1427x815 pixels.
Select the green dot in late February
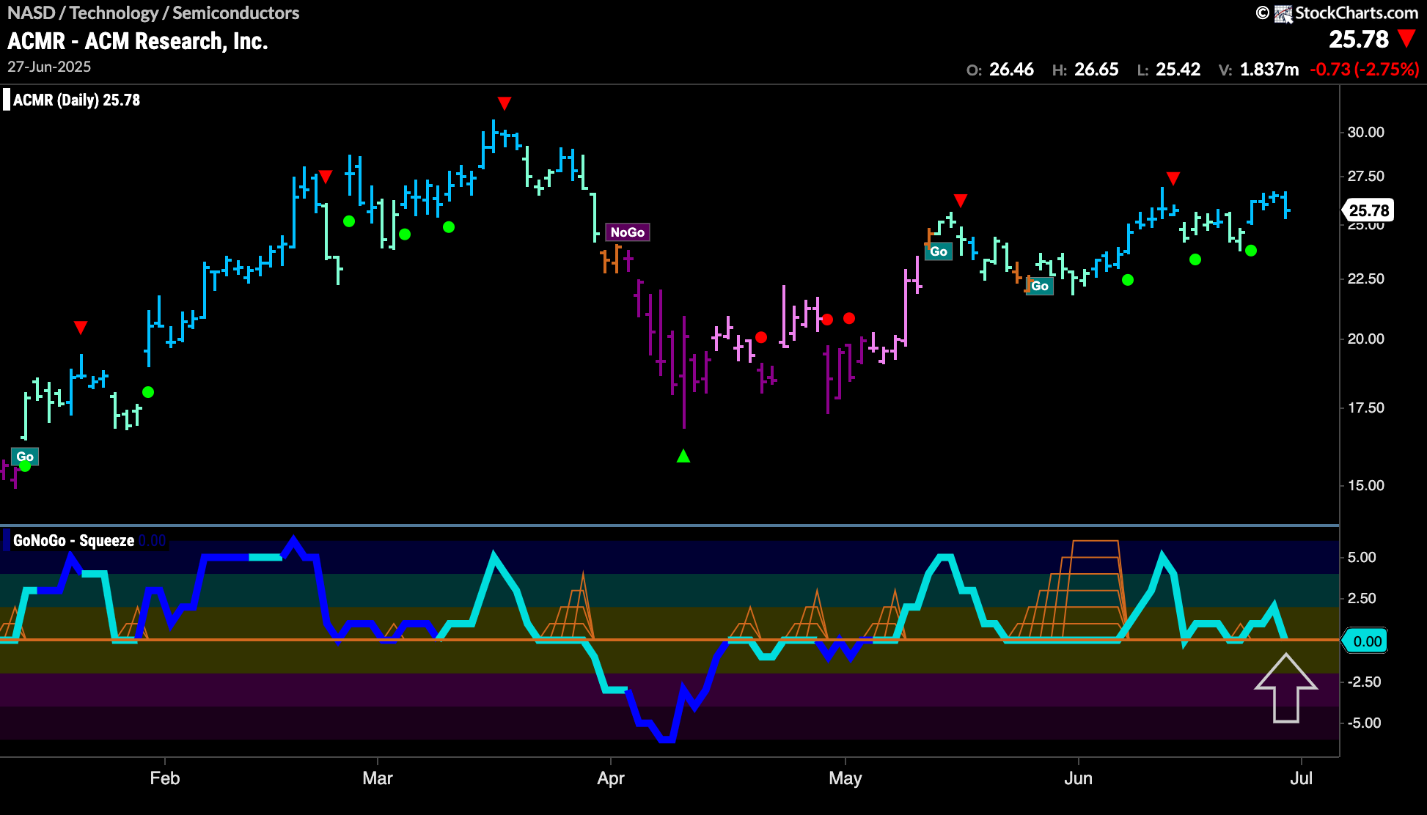[x=349, y=221]
